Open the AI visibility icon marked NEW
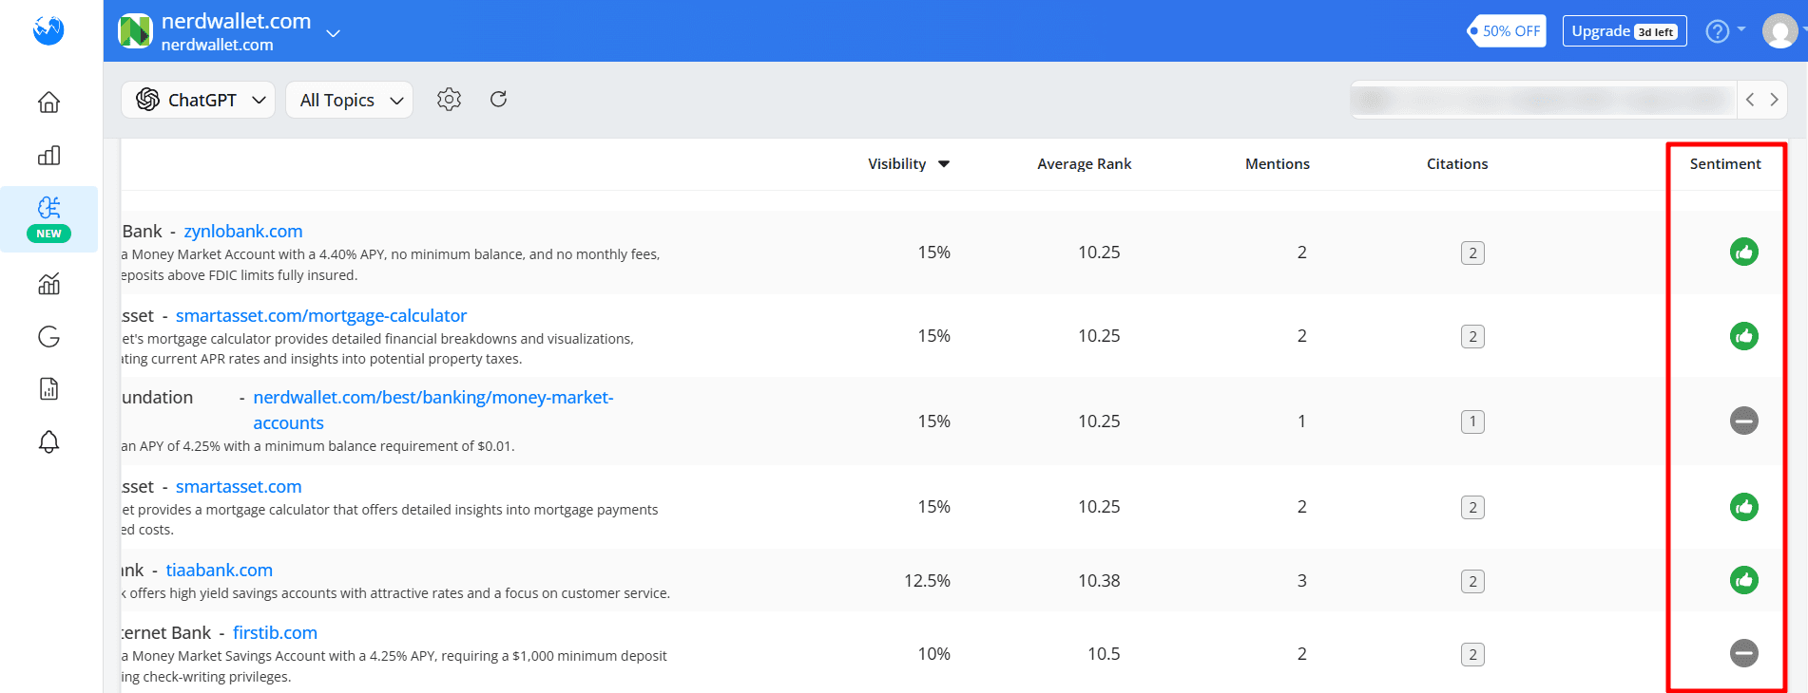1808x693 pixels. pyautogui.click(x=48, y=219)
